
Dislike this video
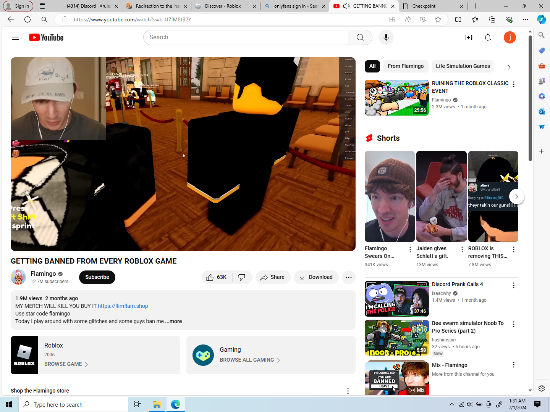(242, 277)
